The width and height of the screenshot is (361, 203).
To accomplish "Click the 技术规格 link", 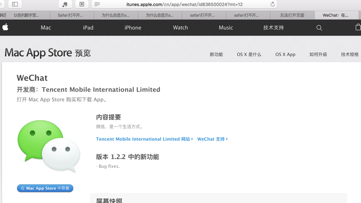I will [350, 54].
